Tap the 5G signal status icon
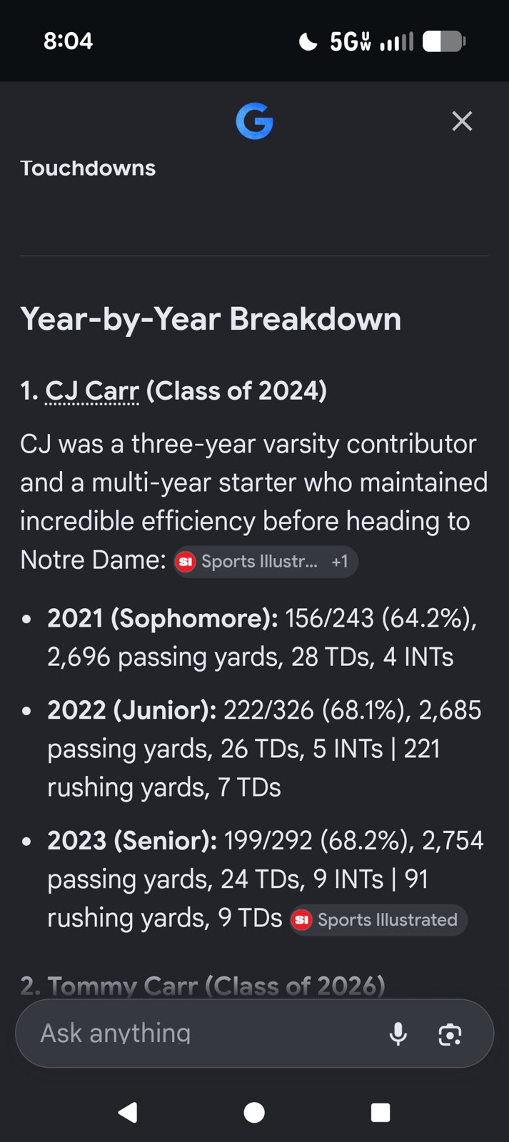The image size is (509, 1142). 350,41
